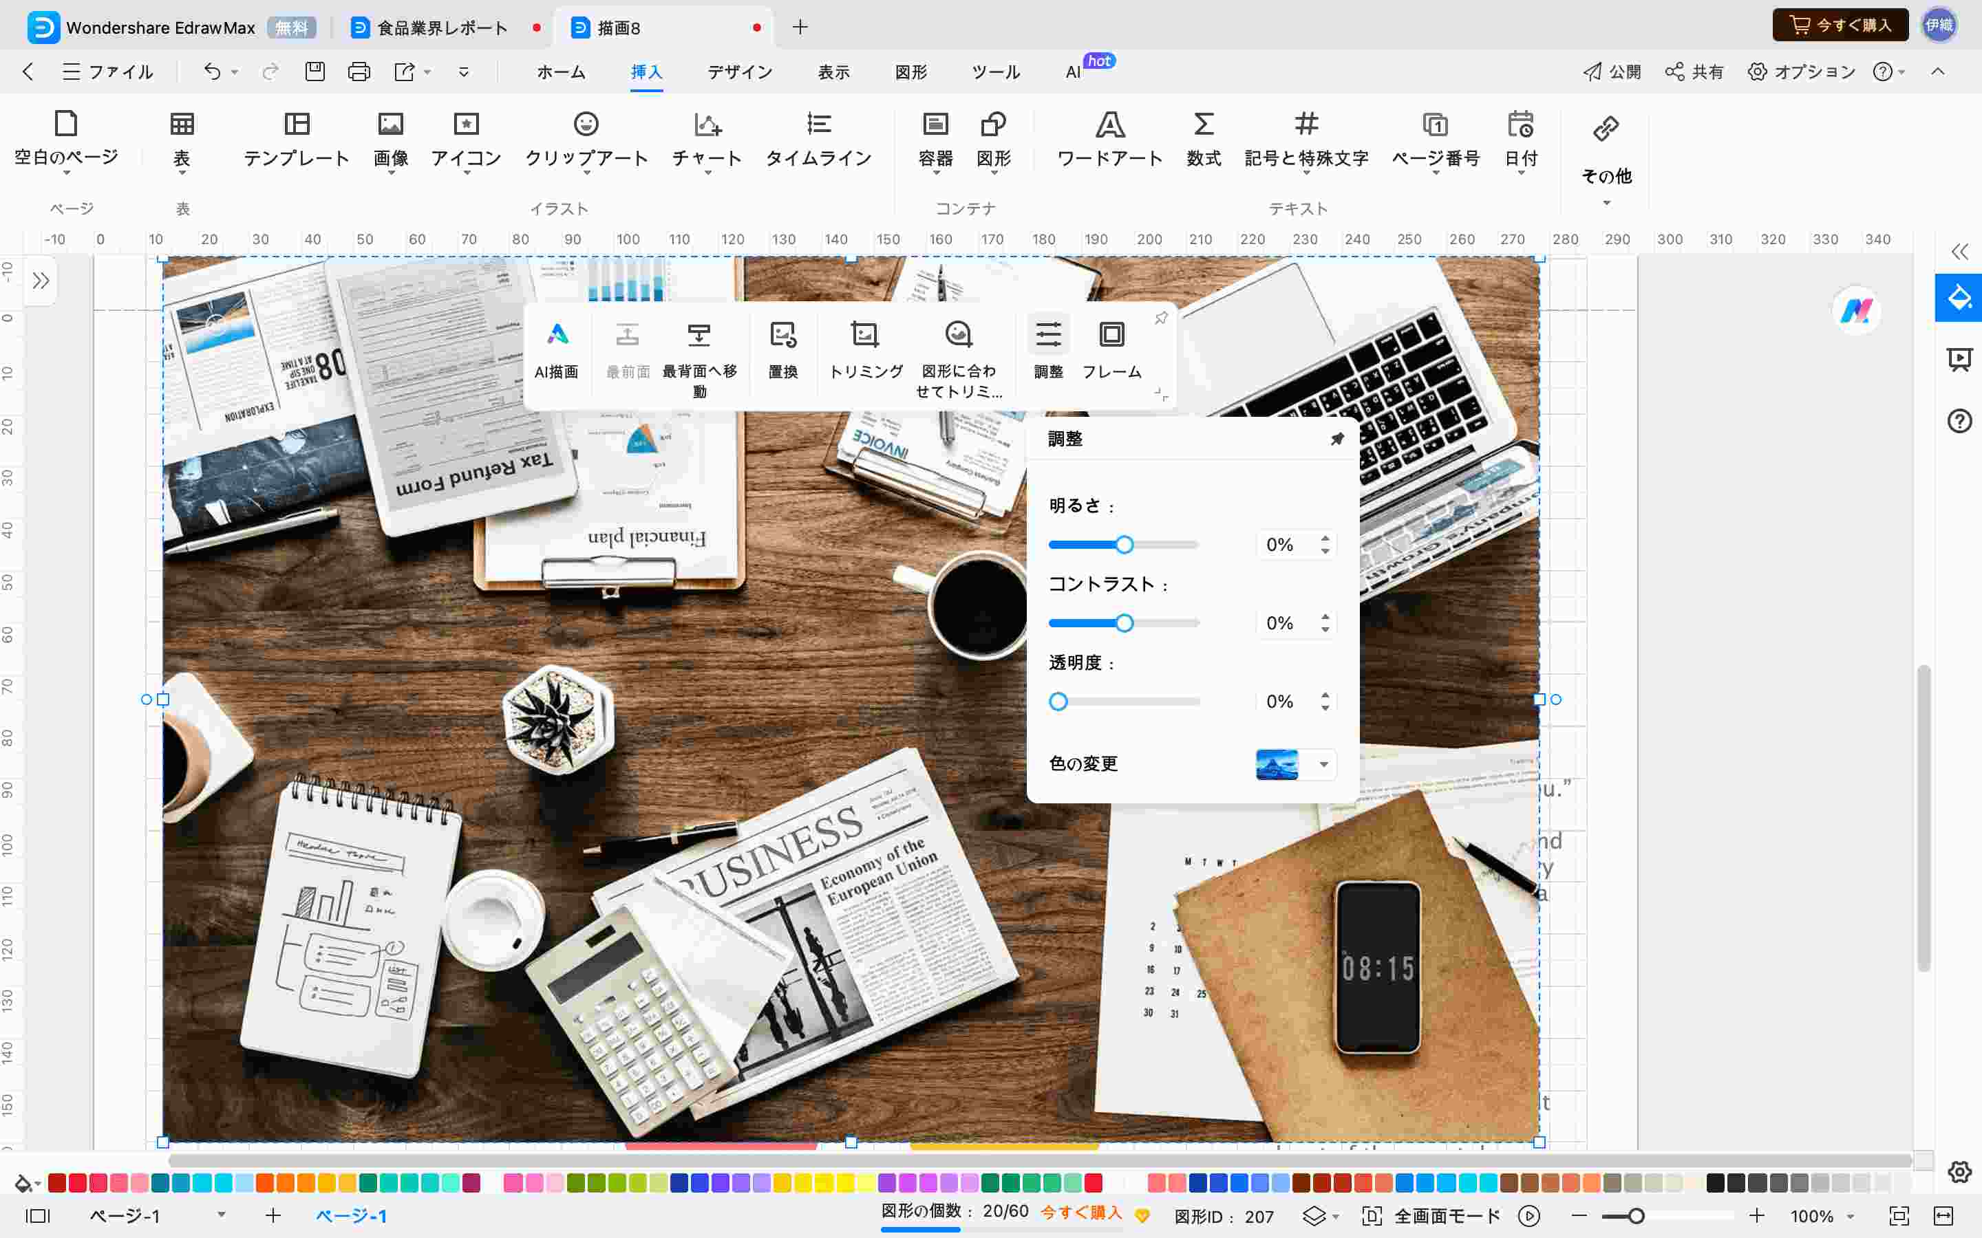Click the help icon on right sidebar
The width and height of the screenshot is (1982, 1238).
1959,421
